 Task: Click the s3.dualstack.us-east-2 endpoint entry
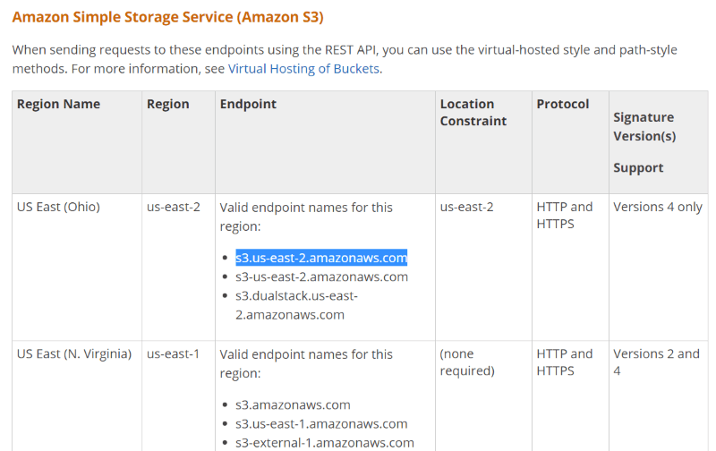click(x=297, y=305)
